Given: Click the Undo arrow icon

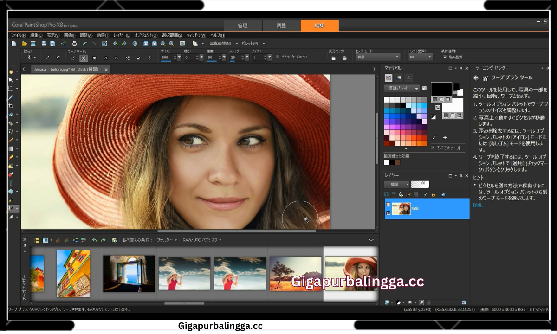Looking at the screenshot, I should pyautogui.click(x=84, y=44).
